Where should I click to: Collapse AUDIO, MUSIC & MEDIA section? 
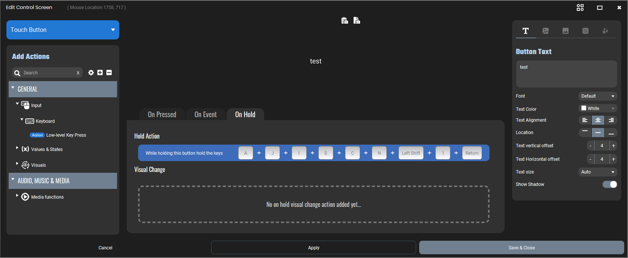pos(13,180)
